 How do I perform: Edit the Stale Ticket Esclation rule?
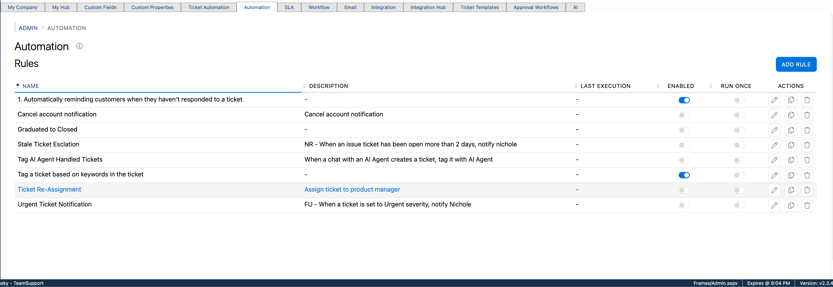[x=774, y=145]
